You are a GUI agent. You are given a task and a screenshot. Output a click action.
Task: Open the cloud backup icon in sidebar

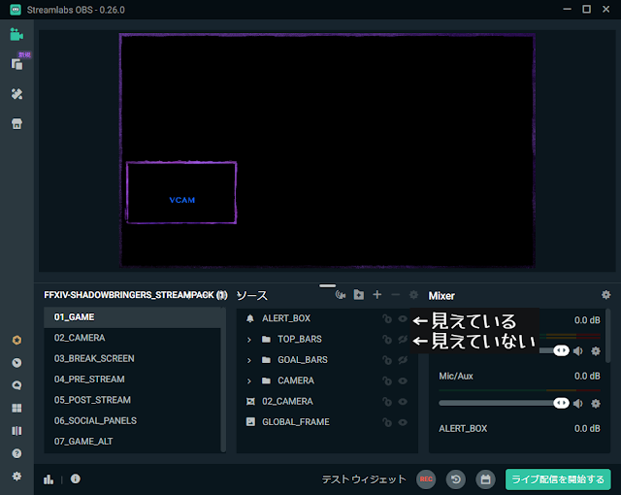coord(16,385)
